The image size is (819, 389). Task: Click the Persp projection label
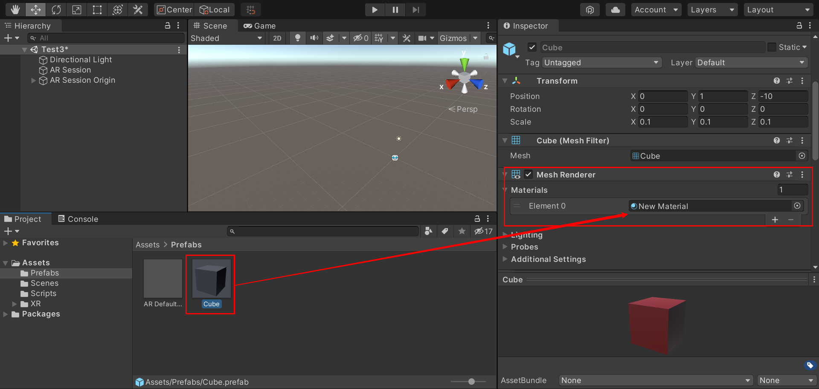(463, 109)
